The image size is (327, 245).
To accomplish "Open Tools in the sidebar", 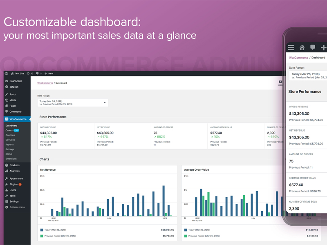I will [12, 196].
